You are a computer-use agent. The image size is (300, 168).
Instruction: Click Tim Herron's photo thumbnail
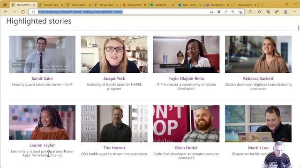[114, 124]
